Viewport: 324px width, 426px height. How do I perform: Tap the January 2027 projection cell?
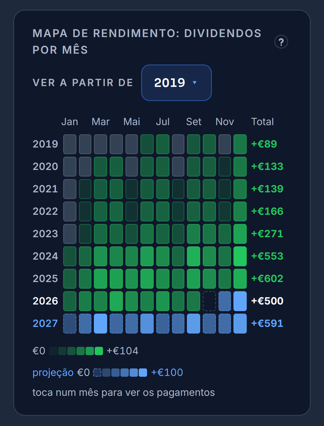coord(70,324)
